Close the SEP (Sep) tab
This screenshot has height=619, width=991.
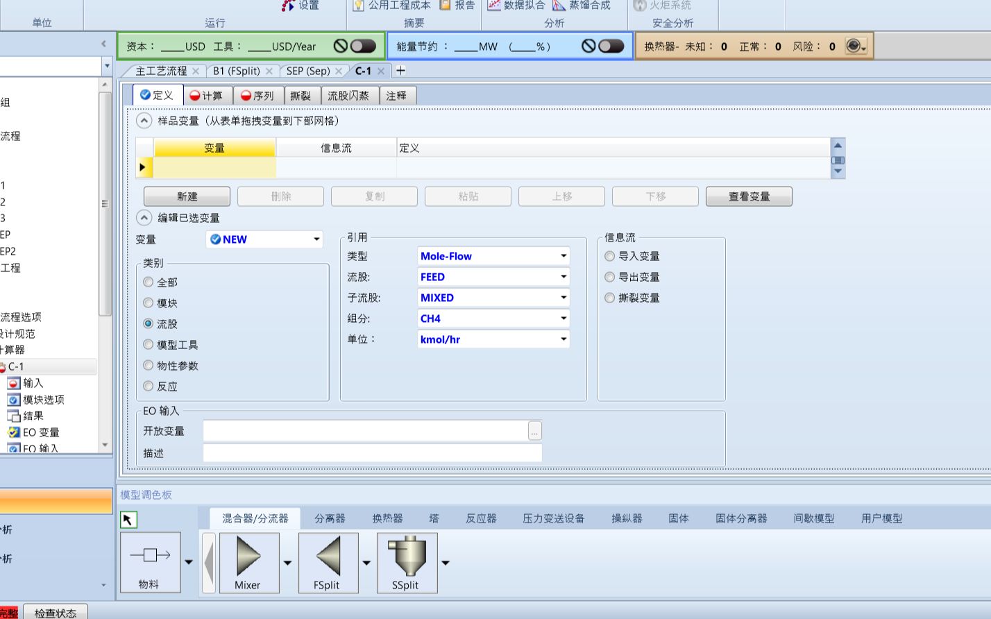click(339, 71)
